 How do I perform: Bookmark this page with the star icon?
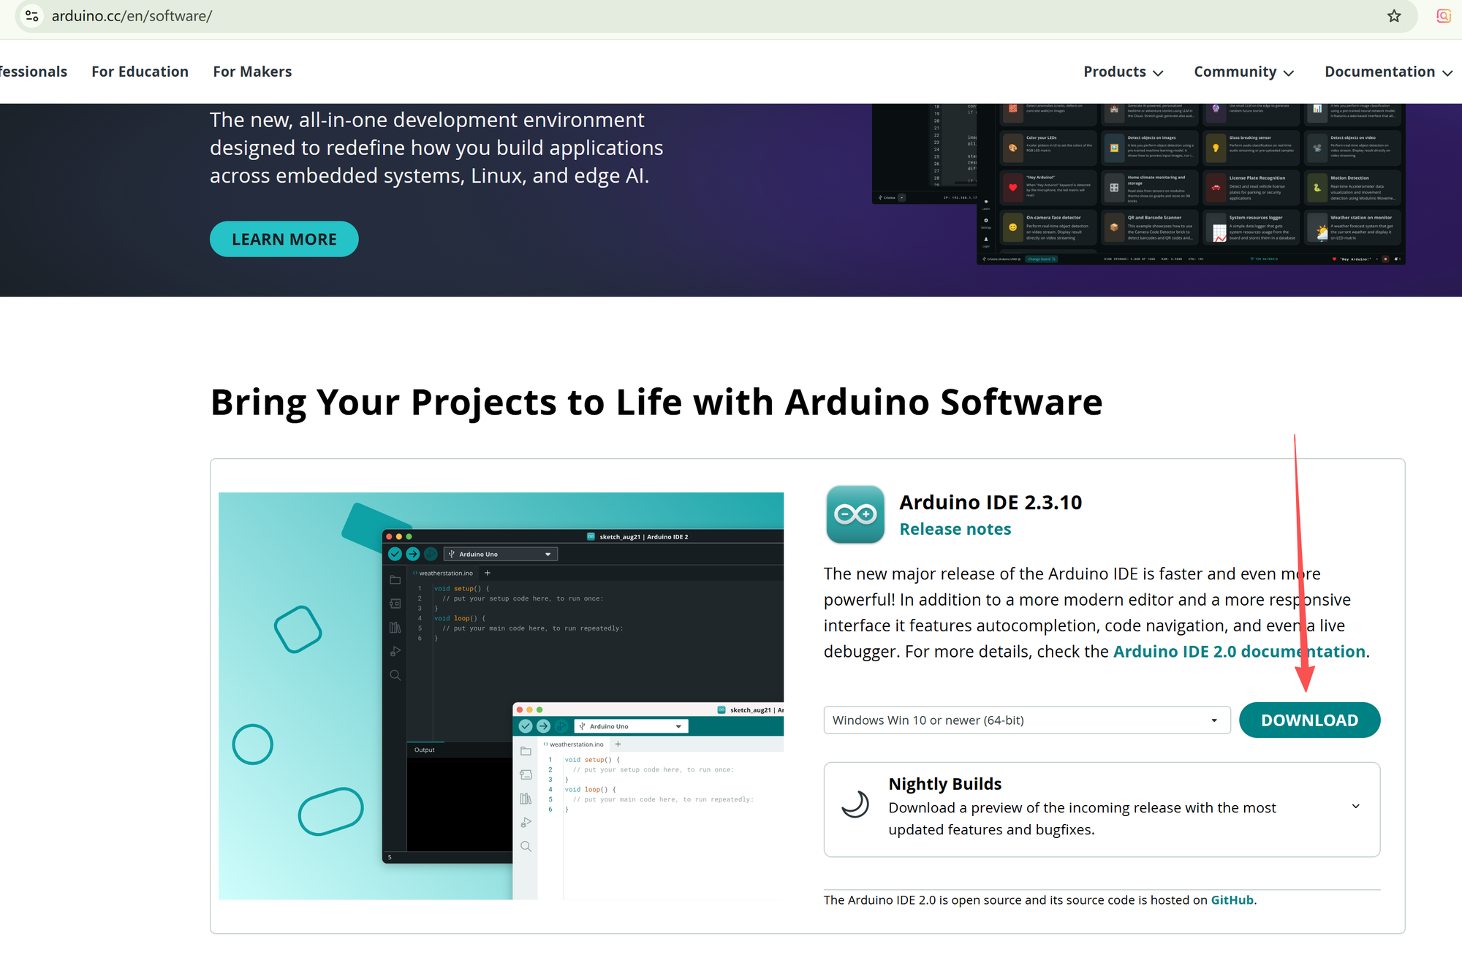(1394, 16)
